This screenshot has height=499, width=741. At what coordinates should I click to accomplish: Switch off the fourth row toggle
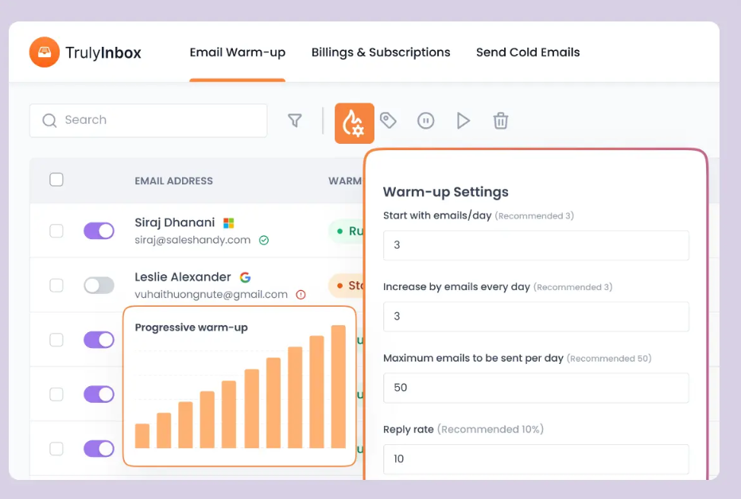(x=99, y=394)
